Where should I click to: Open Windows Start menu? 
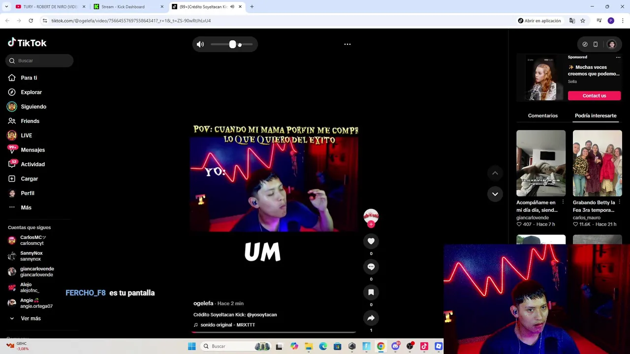(x=191, y=346)
